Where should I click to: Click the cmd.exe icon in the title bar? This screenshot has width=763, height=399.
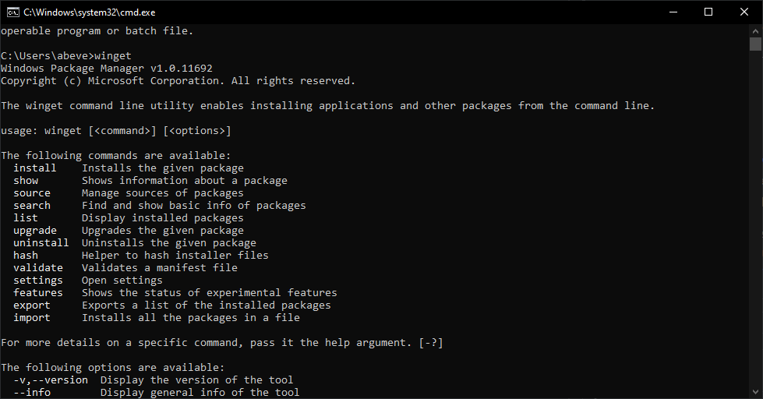pos(12,12)
